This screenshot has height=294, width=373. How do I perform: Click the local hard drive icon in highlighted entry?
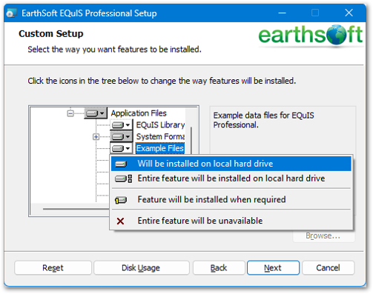[121, 164]
